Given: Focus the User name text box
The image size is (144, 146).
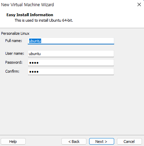Looking at the screenshot, I should [71, 54].
